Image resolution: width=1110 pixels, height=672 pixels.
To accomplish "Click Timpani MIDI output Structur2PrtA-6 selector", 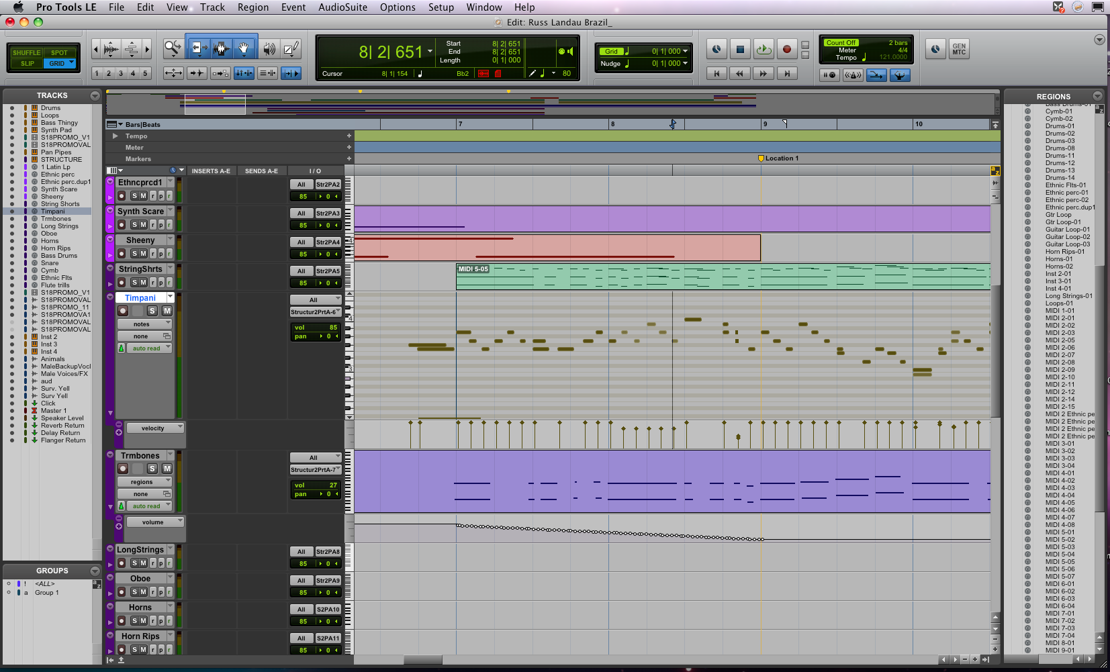I will coord(316,312).
